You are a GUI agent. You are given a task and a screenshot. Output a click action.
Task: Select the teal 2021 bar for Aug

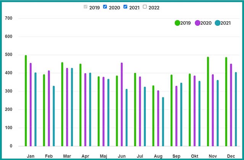[163, 122]
